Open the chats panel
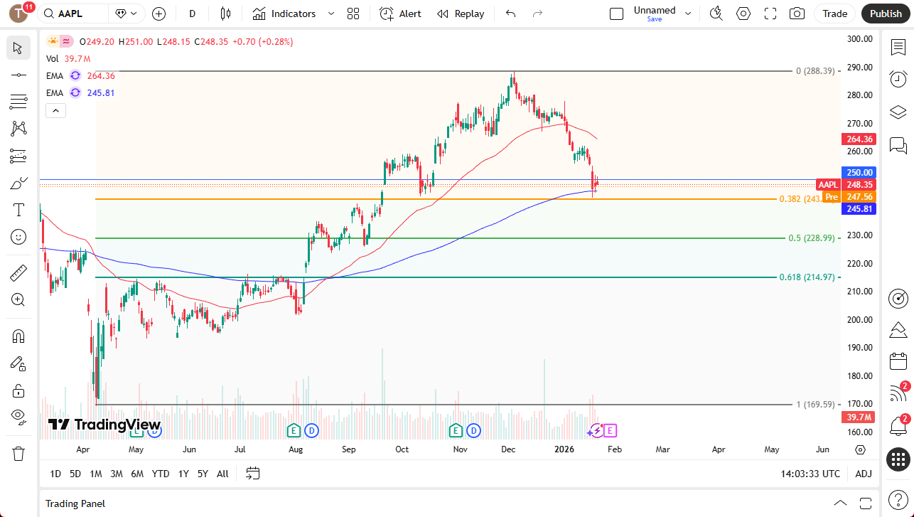 898,146
